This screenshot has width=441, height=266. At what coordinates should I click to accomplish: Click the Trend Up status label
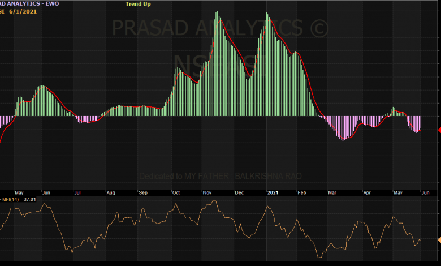click(x=139, y=4)
